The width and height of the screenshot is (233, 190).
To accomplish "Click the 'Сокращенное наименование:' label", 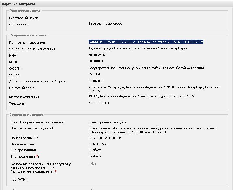I will [32, 49].
